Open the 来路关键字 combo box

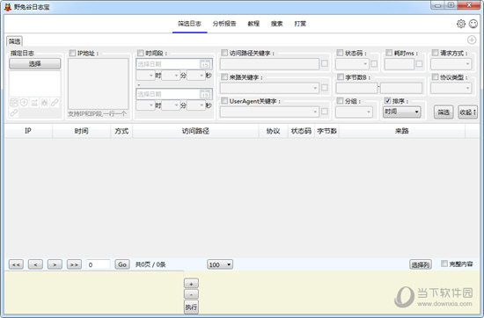269,88
